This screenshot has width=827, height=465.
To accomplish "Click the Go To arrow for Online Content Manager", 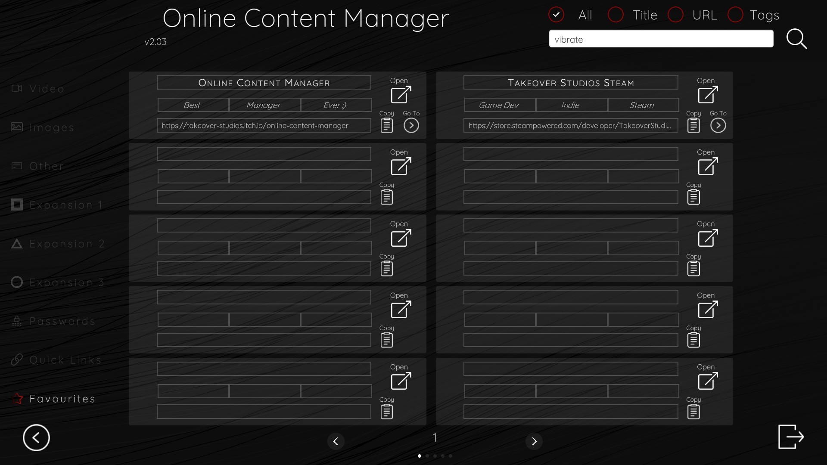I will (411, 125).
